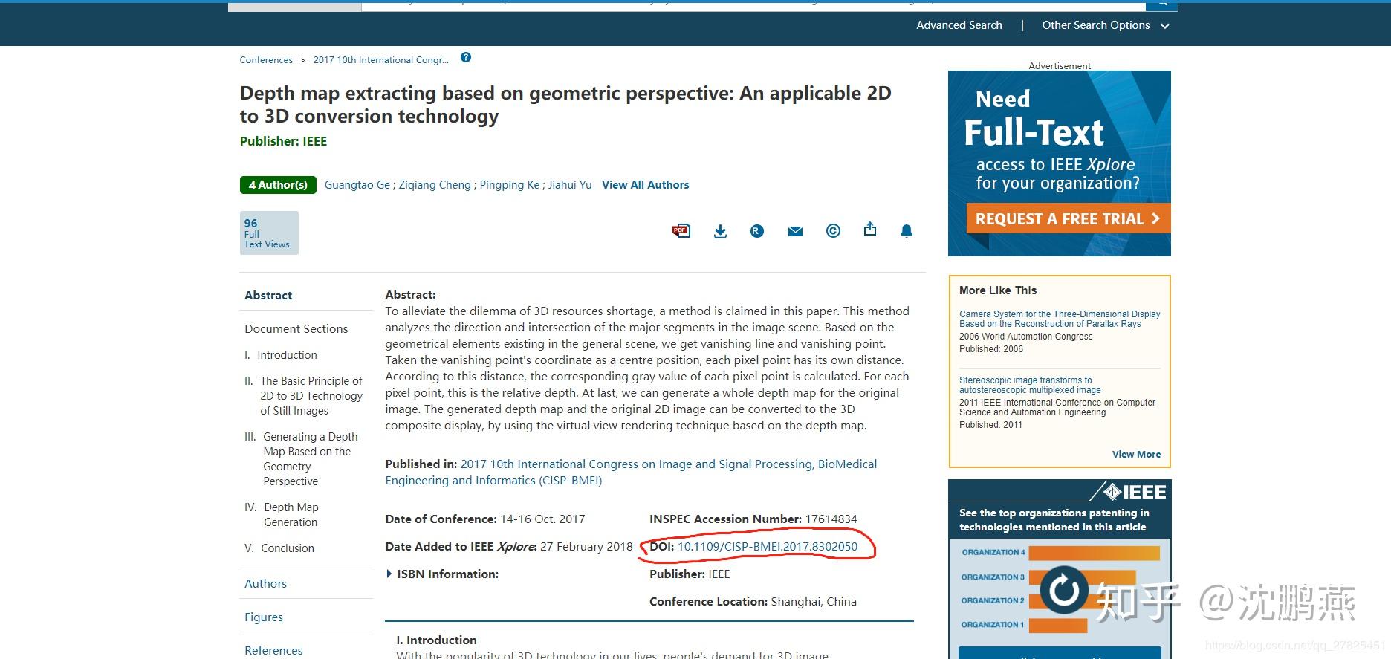The image size is (1391, 659).
Task: Click the download PDF arrow icon
Action: [x=720, y=231]
